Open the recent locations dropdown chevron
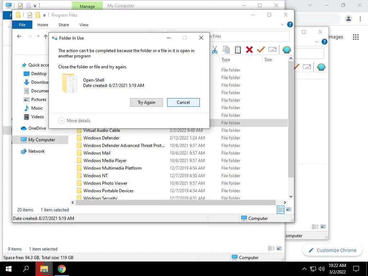Viewport: 368px width, 276px height. tap(38, 36)
